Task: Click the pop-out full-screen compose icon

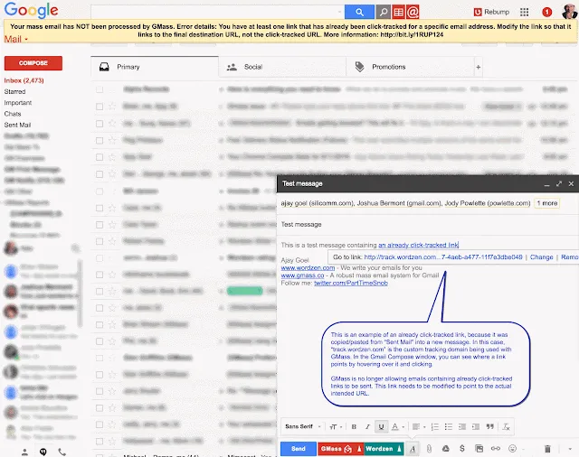Action: click(x=559, y=183)
